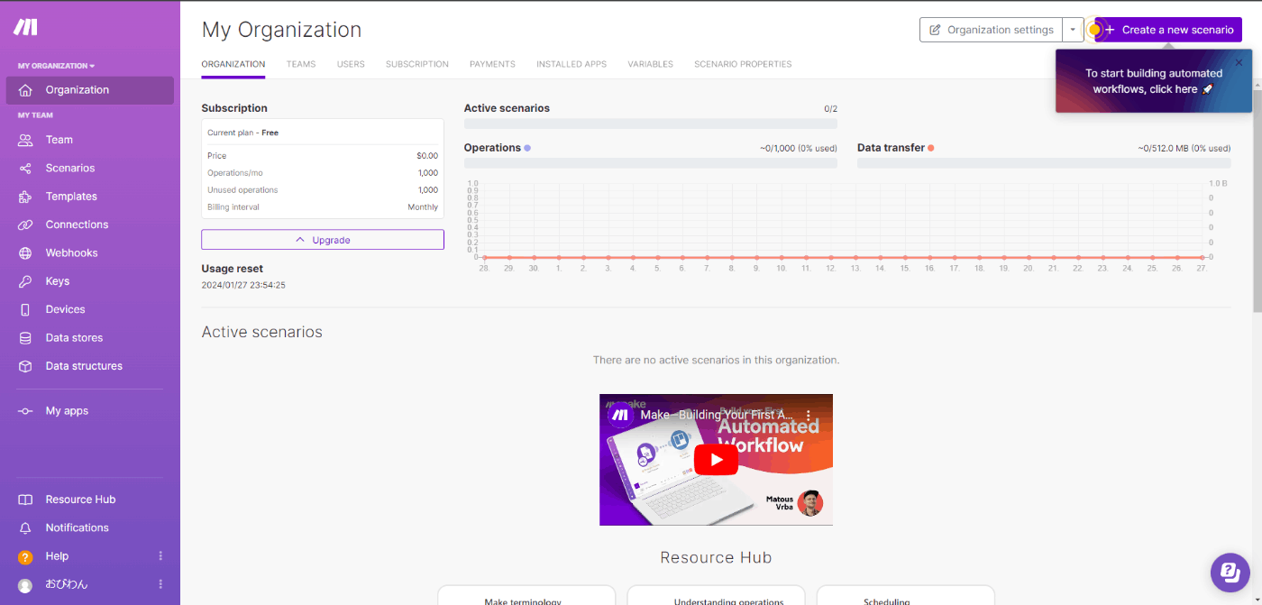Click the Templates puzzle icon
Viewport: 1262px width, 605px height.
point(25,197)
